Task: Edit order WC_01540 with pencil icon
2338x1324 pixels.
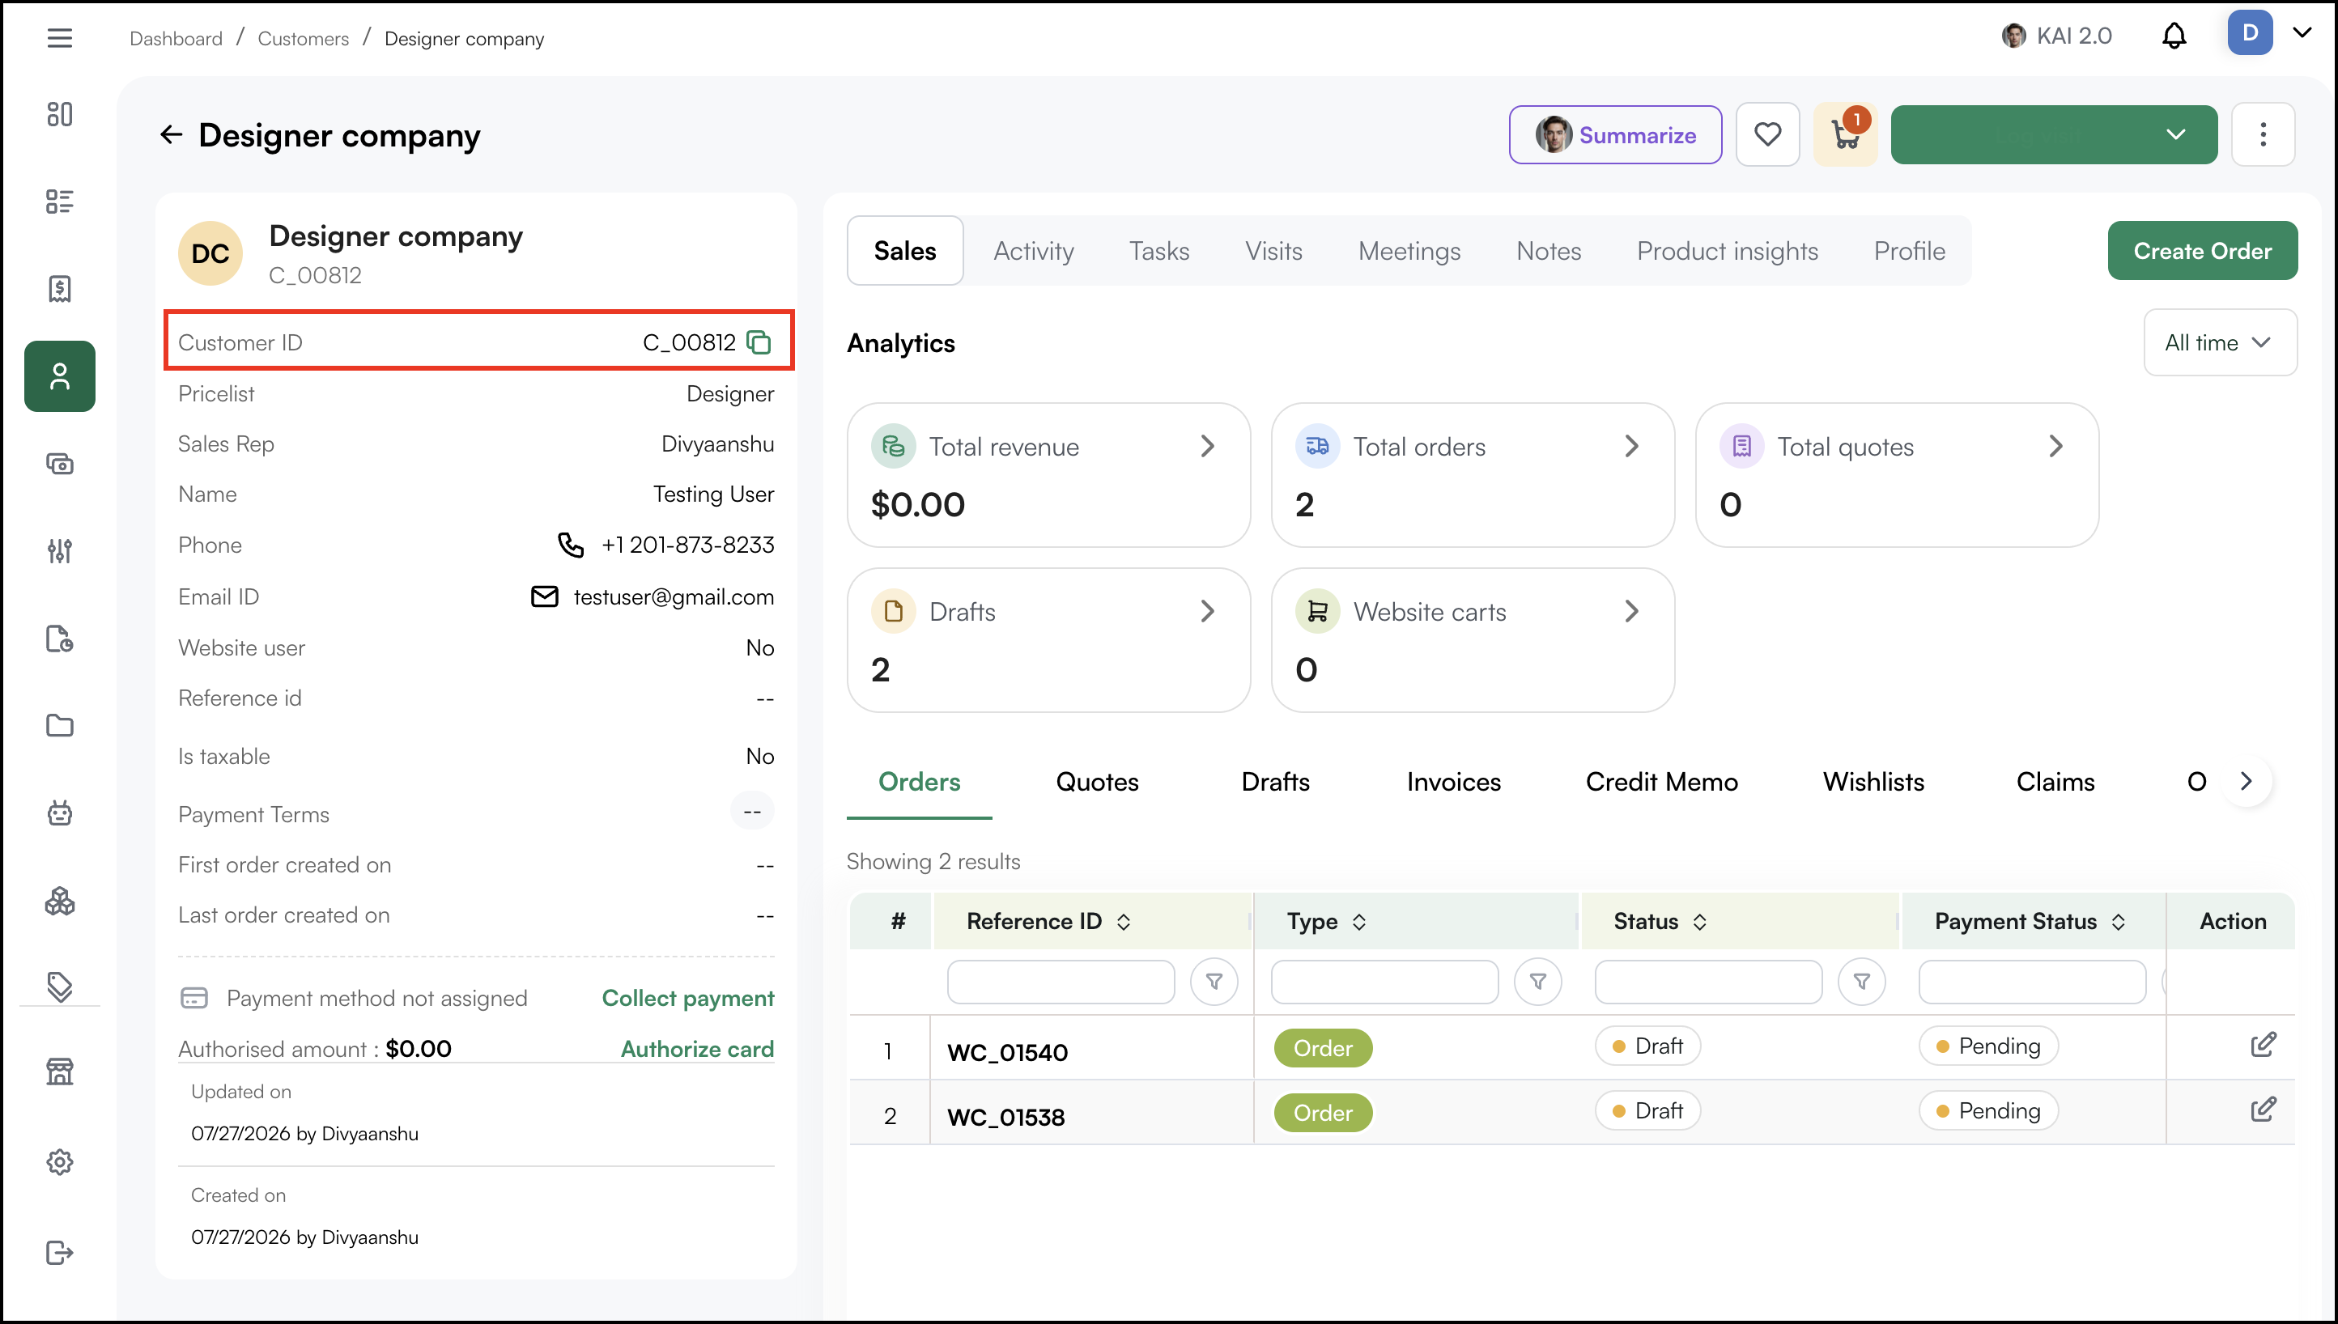Action: click(2263, 1044)
